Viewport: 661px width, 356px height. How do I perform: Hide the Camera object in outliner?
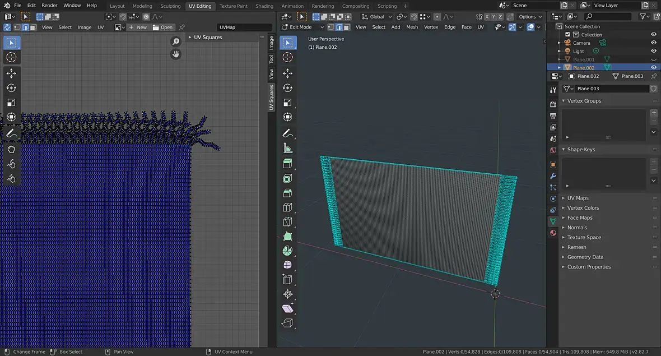pos(653,43)
